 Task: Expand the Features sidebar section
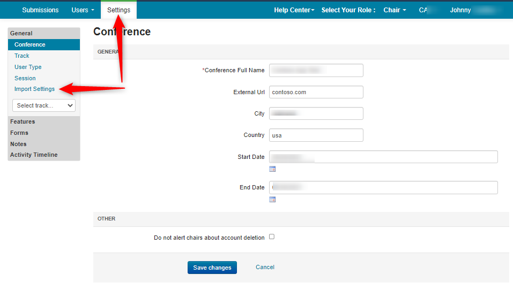coord(44,121)
